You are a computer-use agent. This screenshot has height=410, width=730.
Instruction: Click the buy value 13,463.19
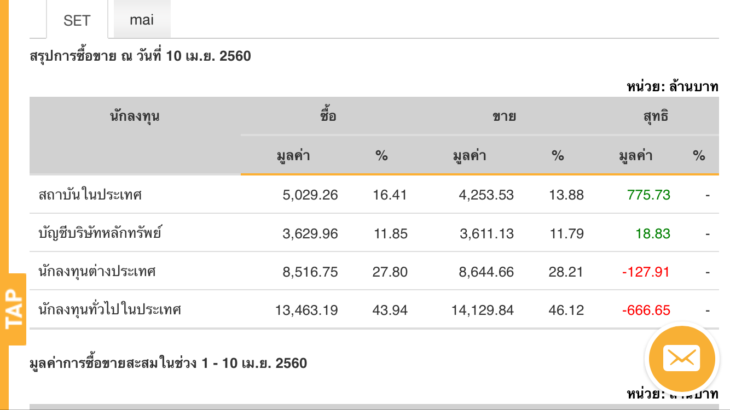[x=306, y=311]
